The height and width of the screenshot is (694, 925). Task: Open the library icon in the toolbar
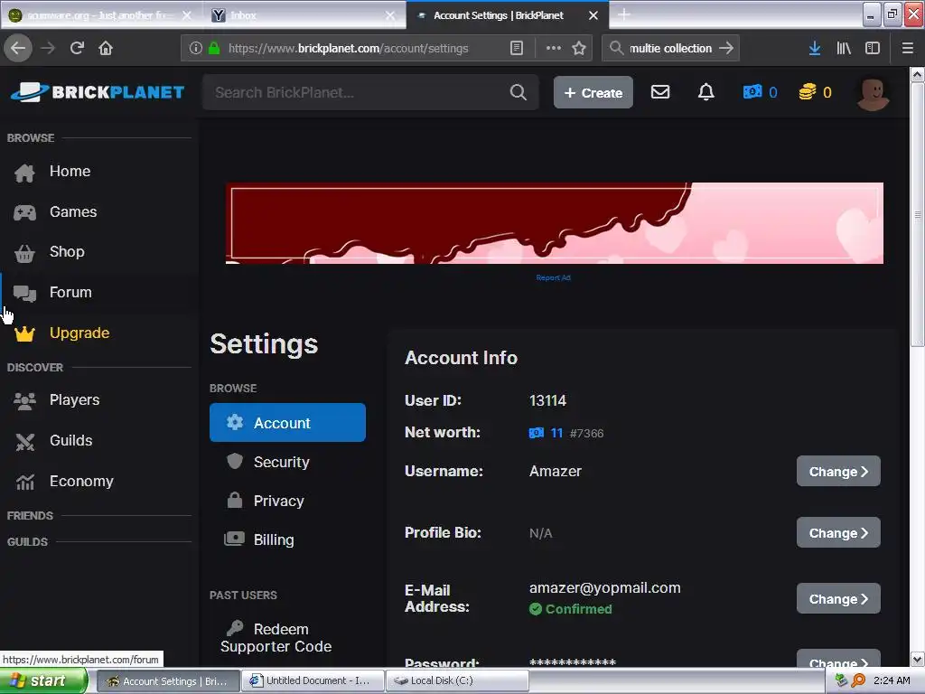[844, 48]
